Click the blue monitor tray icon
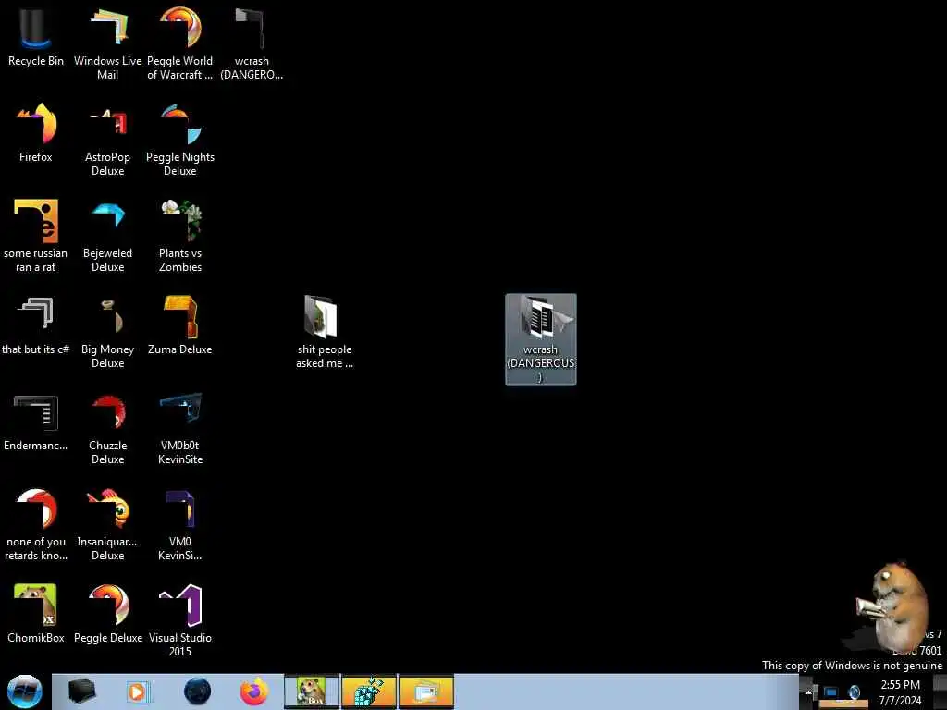Viewport: 947px width, 710px height. point(831,692)
